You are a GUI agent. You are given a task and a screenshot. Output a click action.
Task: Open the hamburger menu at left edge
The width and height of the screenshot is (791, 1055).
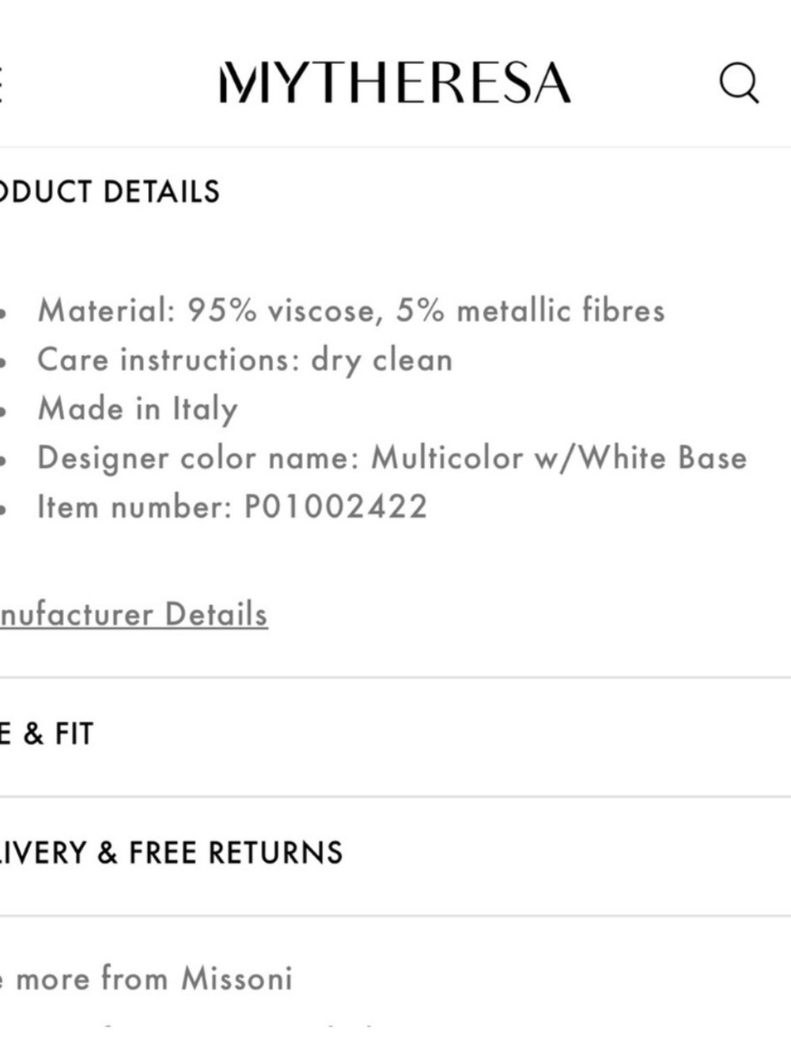click(x=2, y=83)
